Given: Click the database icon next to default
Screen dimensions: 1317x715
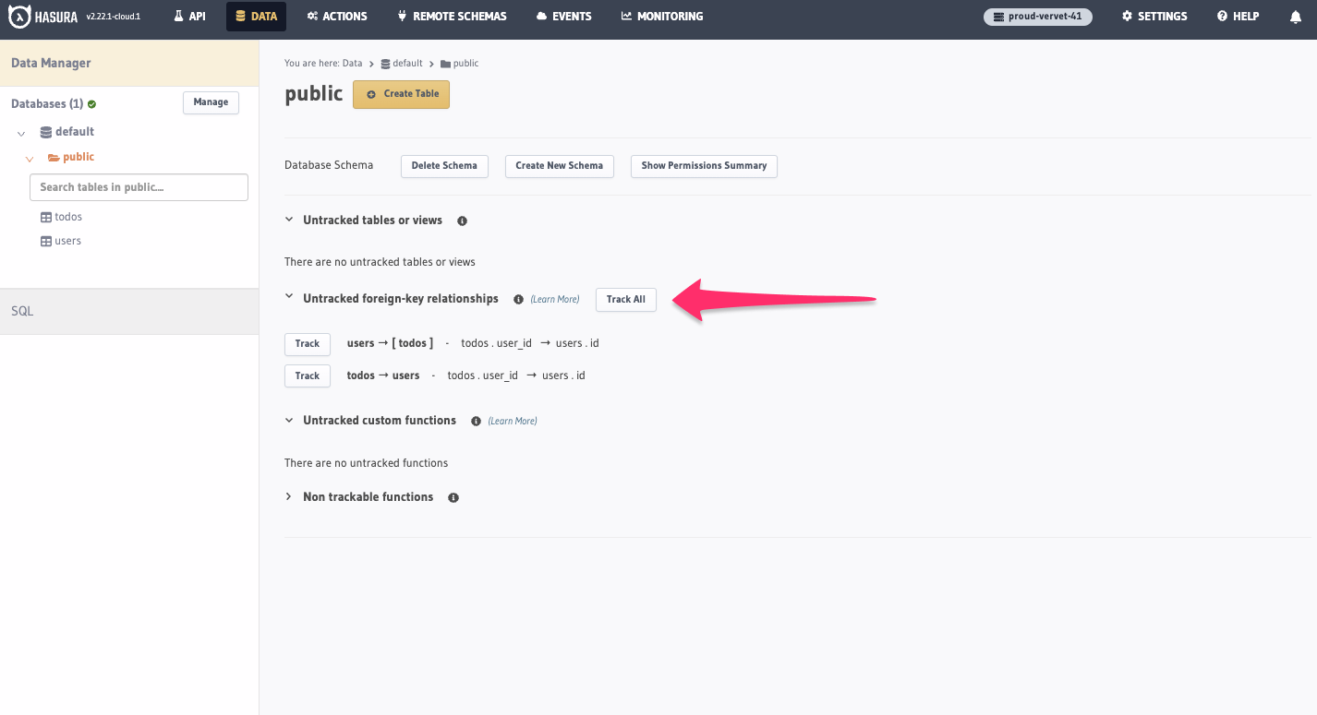Looking at the screenshot, I should click(44, 131).
